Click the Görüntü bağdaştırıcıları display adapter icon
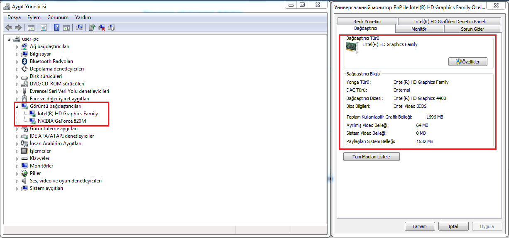The height and width of the screenshot is (238, 509). point(24,106)
